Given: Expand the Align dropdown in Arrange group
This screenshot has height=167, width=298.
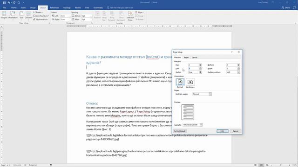Looking at the screenshot, I should pos(140,13).
